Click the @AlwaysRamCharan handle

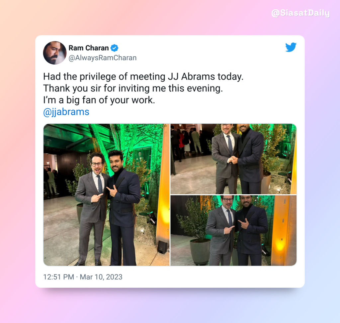tap(103, 58)
